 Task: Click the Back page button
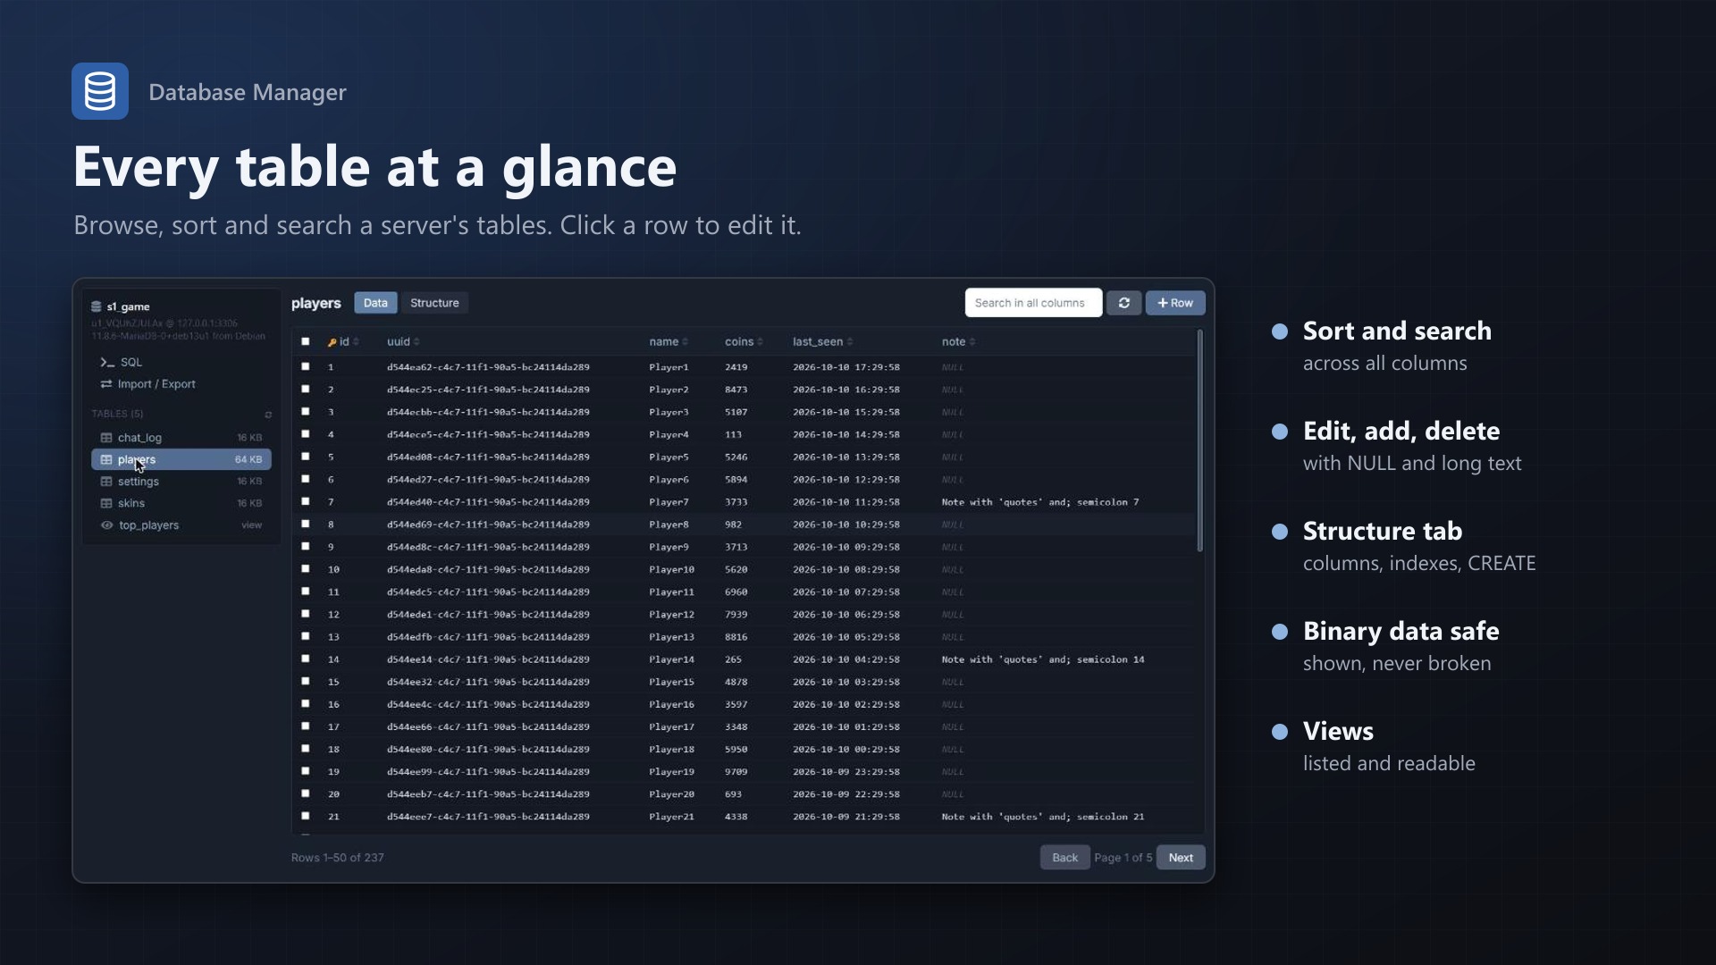pos(1064,858)
